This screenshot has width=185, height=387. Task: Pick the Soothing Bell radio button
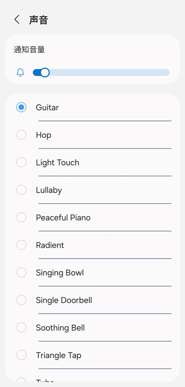21,327
